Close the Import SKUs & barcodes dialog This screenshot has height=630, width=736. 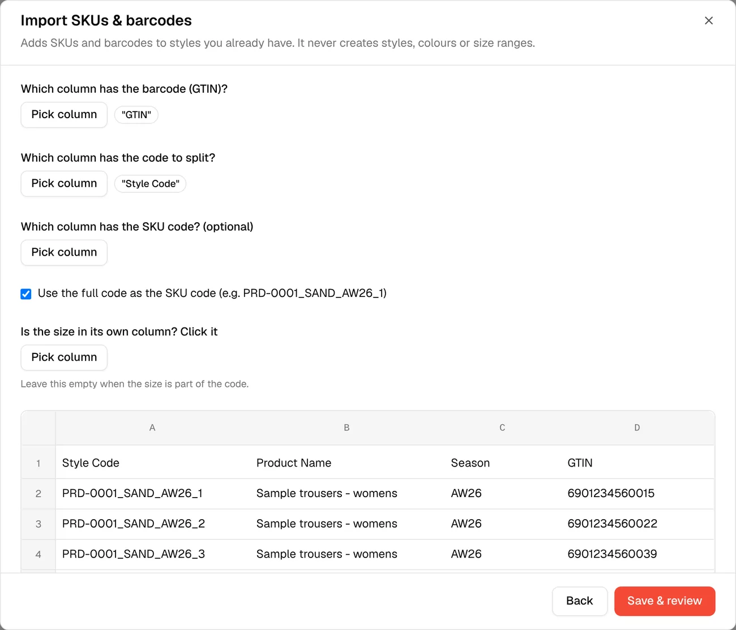click(x=708, y=20)
